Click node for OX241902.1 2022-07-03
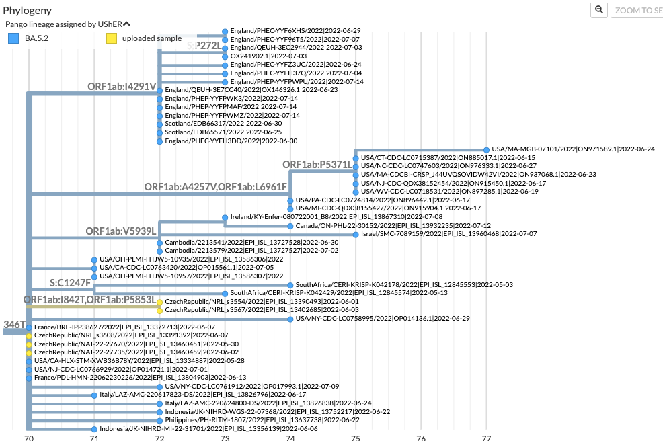The width and height of the screenshot is (663, 441). tap(225, 56)
